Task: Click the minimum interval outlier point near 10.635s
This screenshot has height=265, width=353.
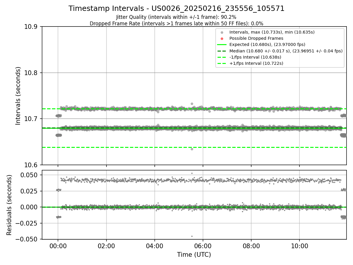Action: pyautogui.click(x=192, y=149)
